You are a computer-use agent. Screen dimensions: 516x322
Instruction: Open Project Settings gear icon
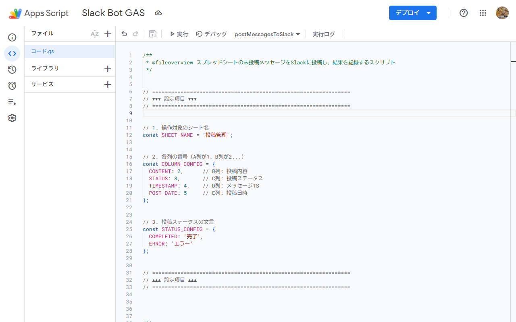pos(12,118)
